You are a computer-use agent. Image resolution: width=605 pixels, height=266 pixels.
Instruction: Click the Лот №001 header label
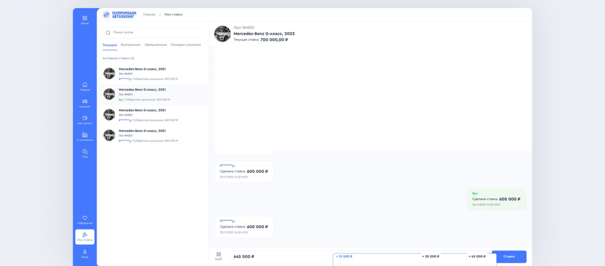tap(244, 28)
